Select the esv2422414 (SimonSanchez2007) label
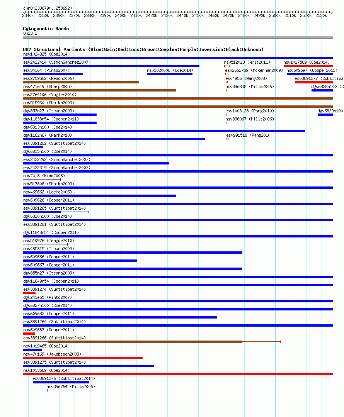This screenshot has width=344, height=417. click(57, 62)
